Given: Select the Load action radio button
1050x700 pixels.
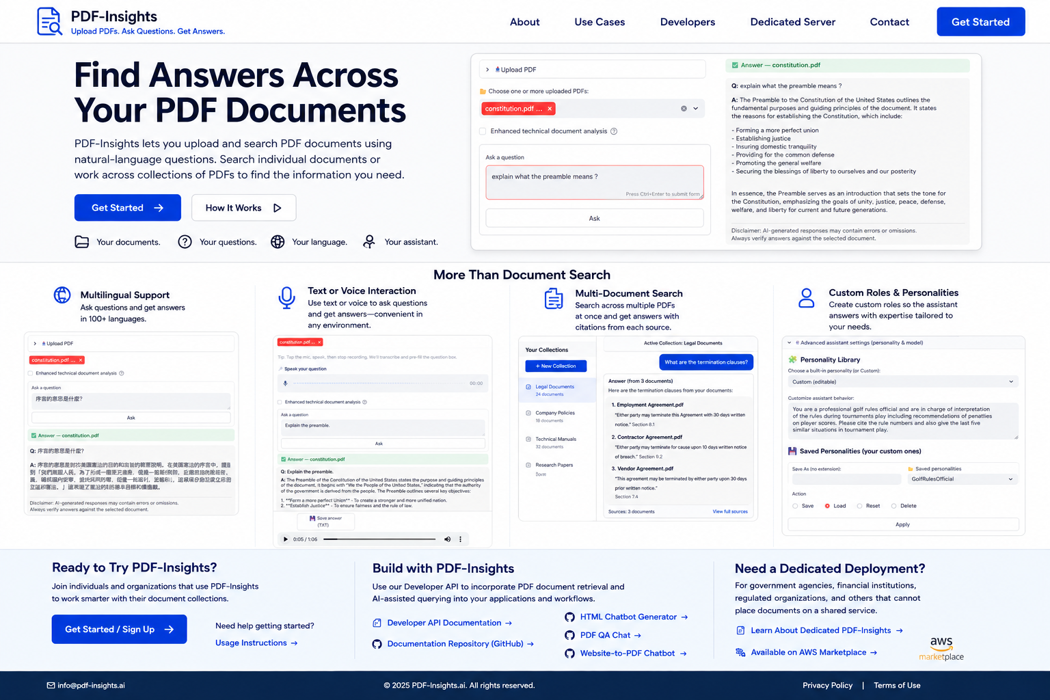Looking at the screenshot, I should point(827,506).
